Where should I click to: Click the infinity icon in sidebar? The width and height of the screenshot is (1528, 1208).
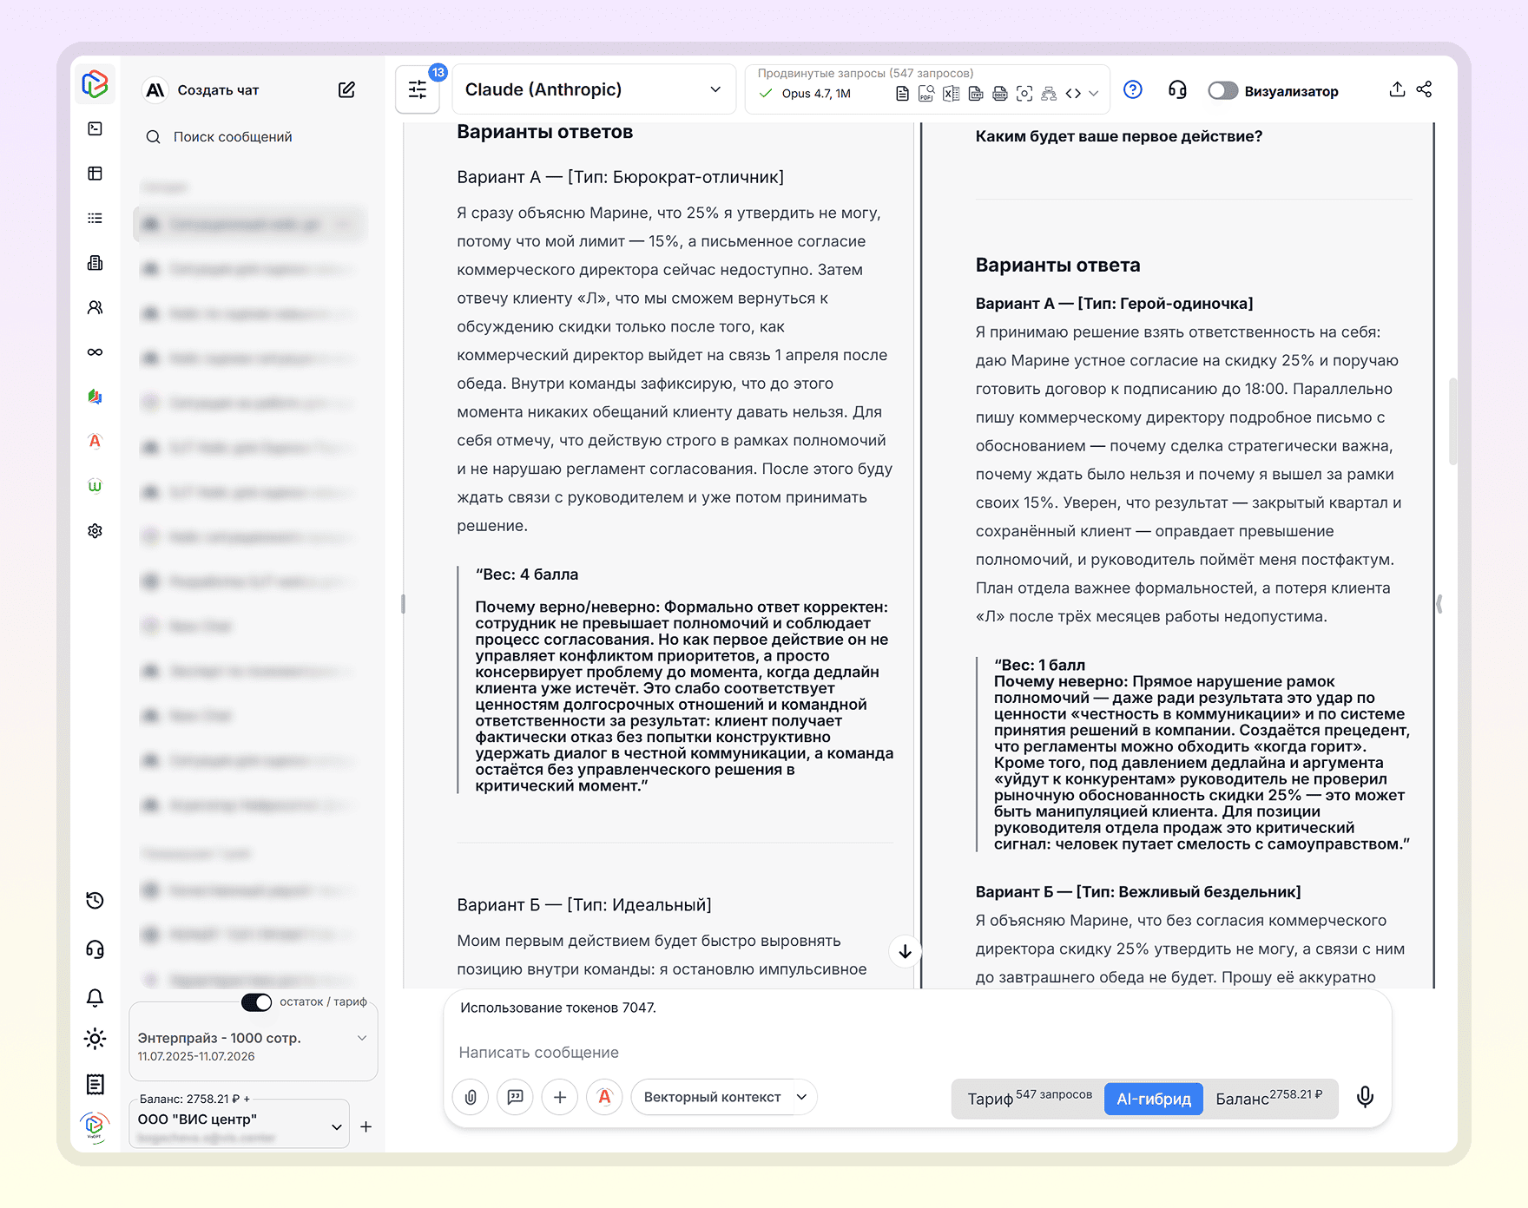point(95,351)
